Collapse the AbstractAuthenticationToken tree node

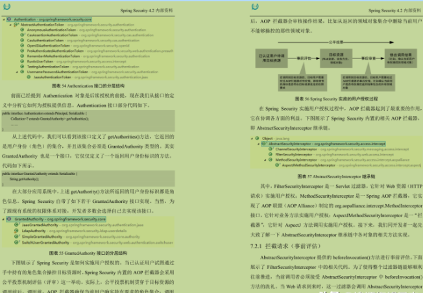[10, 25]
